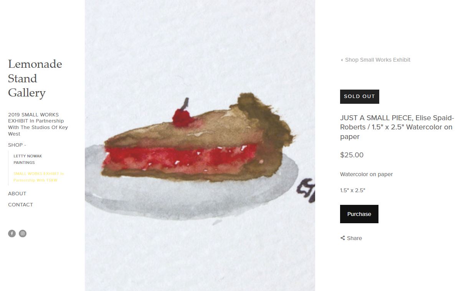Click the $25.00 price
The width and height of the screenshot is (461, 291).
(x=352, y=155)
